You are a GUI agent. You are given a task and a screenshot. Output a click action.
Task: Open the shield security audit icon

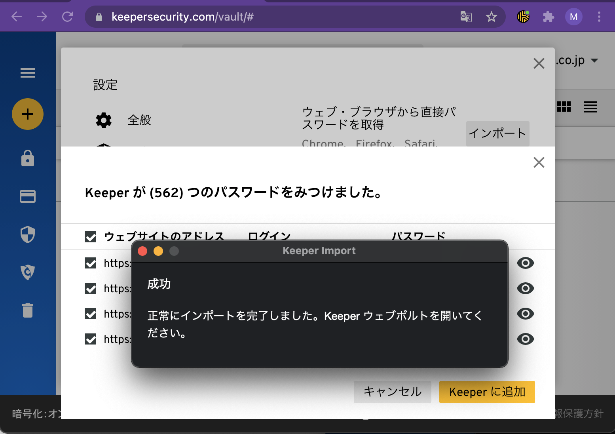point(28,234)
